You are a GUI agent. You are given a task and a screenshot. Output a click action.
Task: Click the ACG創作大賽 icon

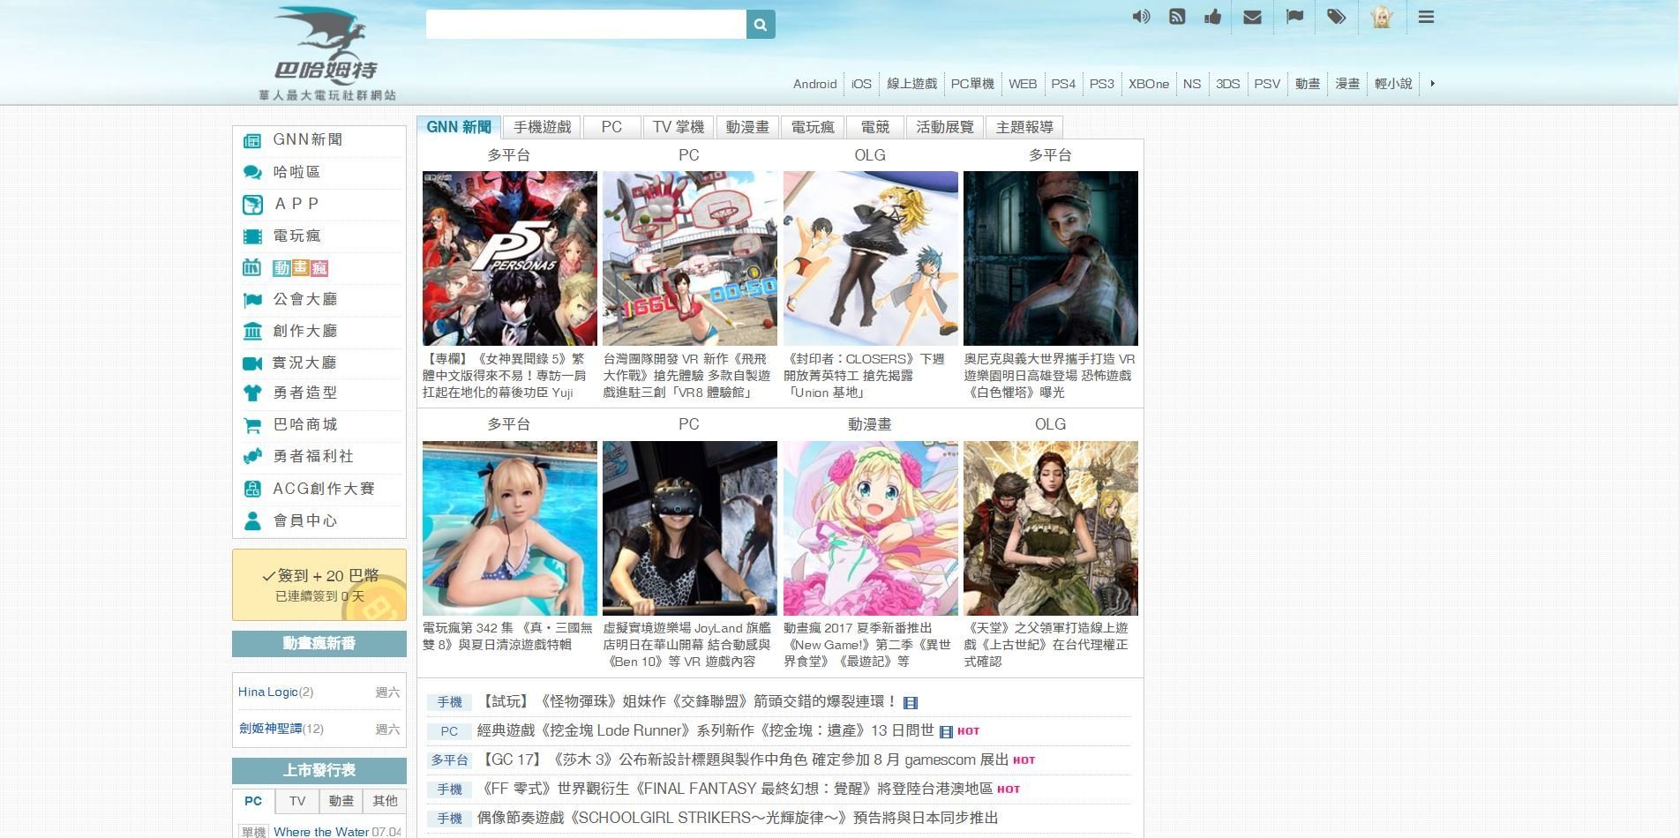click(x=252, y=489)
